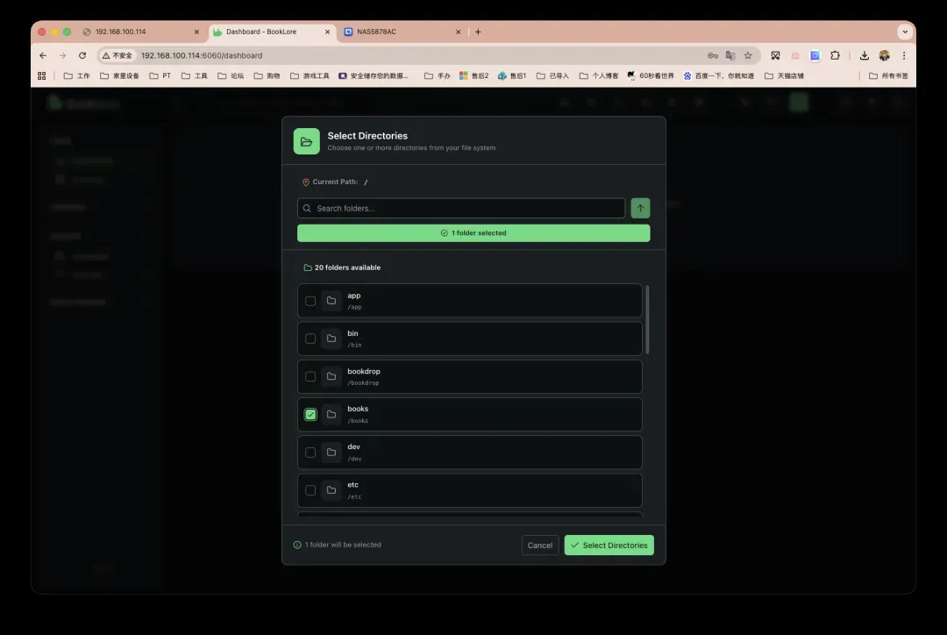Switch to the 192.168.100.114 browser tab
The height and width of the screenshot is (635, 947).
click(121, 32)
